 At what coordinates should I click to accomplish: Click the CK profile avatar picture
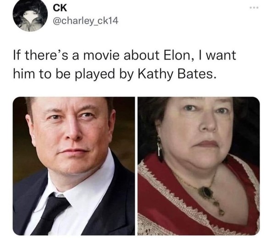pyautogui.click(x=30, y=16)
